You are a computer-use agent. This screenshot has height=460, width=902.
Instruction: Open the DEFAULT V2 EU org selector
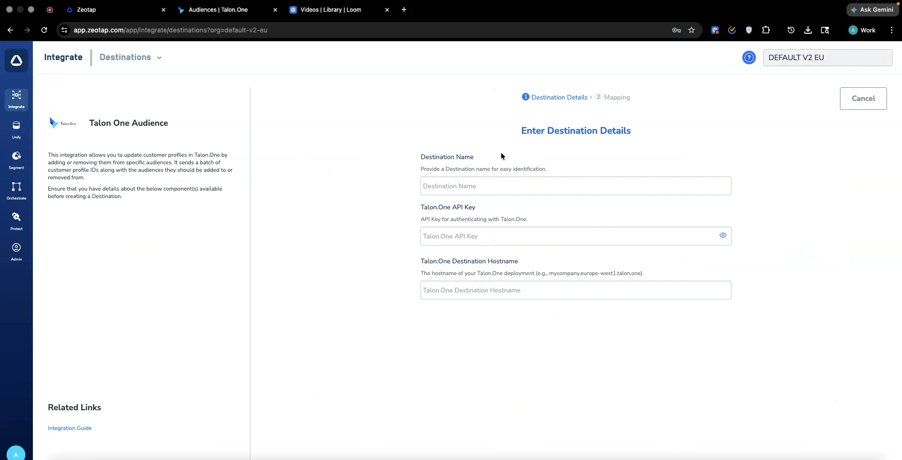[828, 58]
